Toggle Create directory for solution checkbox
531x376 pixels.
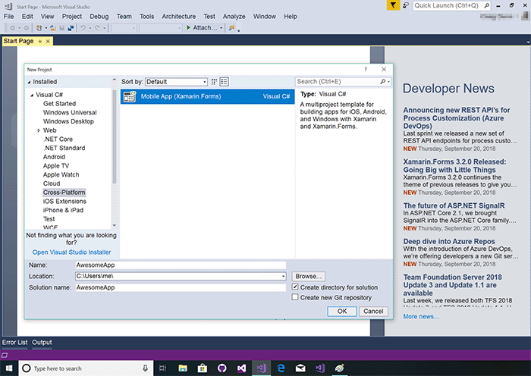(295, 287)
